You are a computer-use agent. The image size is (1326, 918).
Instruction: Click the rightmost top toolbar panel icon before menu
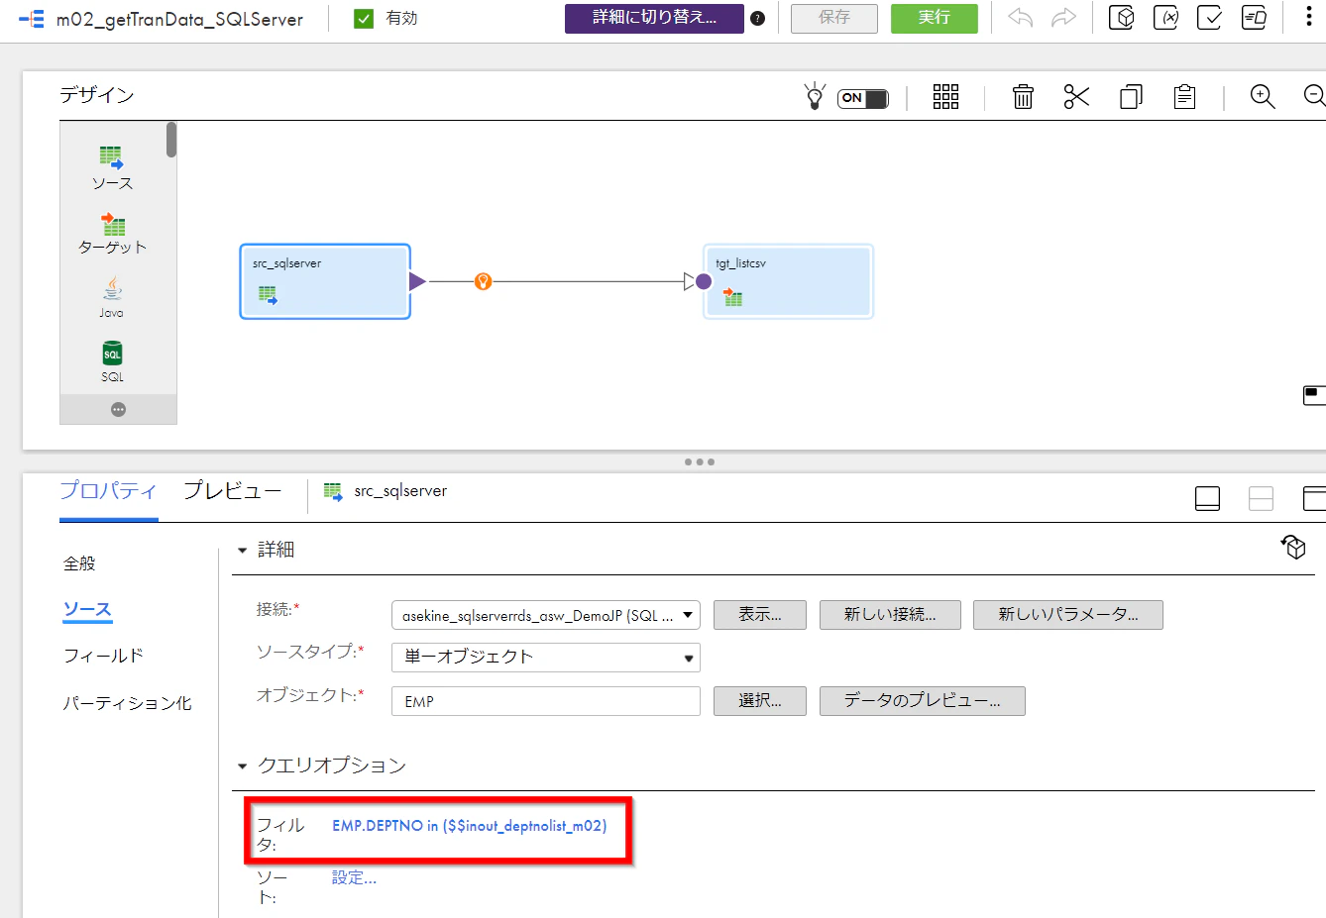[x=1254, y=18]
